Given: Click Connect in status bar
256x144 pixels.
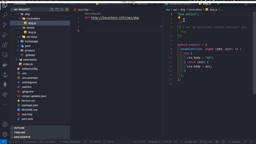Looking at the screenshot, I should 30,142.
